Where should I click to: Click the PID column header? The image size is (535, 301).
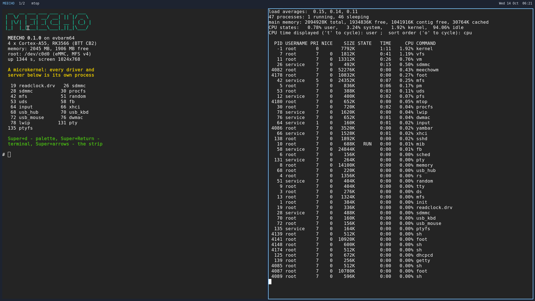pyautogui.click(x=278, y=43)
